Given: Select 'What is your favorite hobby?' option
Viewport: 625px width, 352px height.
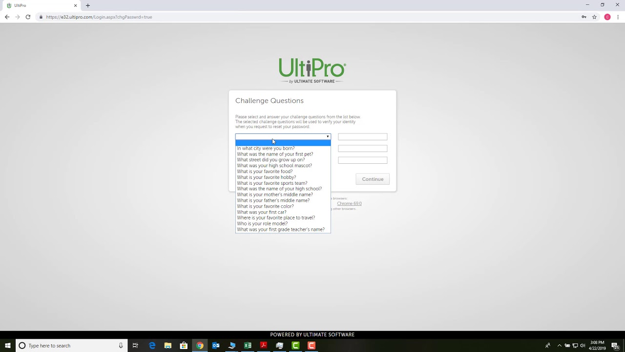Looking at the screenshot, I should pos(283,177).
